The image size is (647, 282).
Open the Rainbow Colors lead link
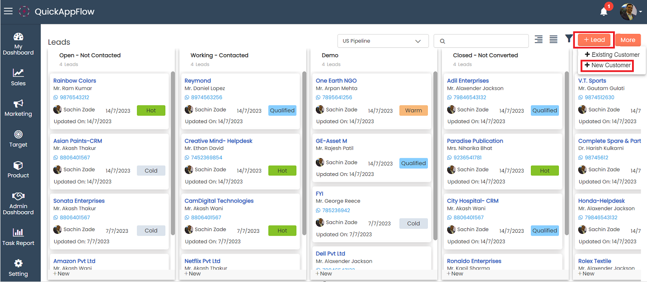pyautogui.click(x=75, y=81)
